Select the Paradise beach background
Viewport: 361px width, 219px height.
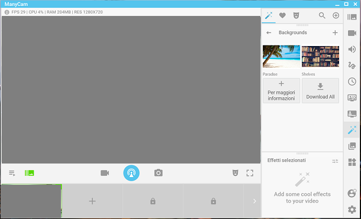pos(281,57)
